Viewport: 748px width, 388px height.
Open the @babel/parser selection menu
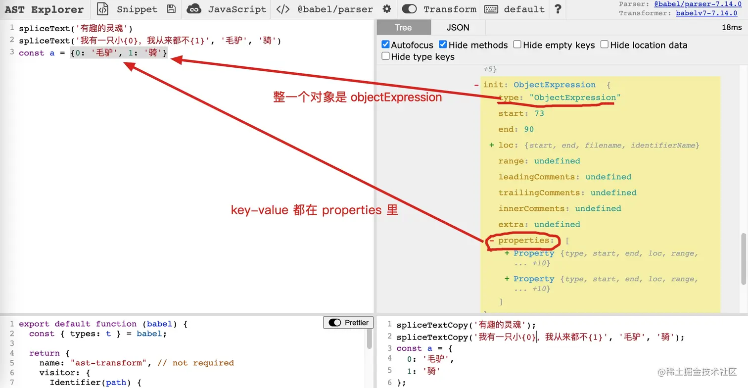pyautogui.click(x=335, y=9)
